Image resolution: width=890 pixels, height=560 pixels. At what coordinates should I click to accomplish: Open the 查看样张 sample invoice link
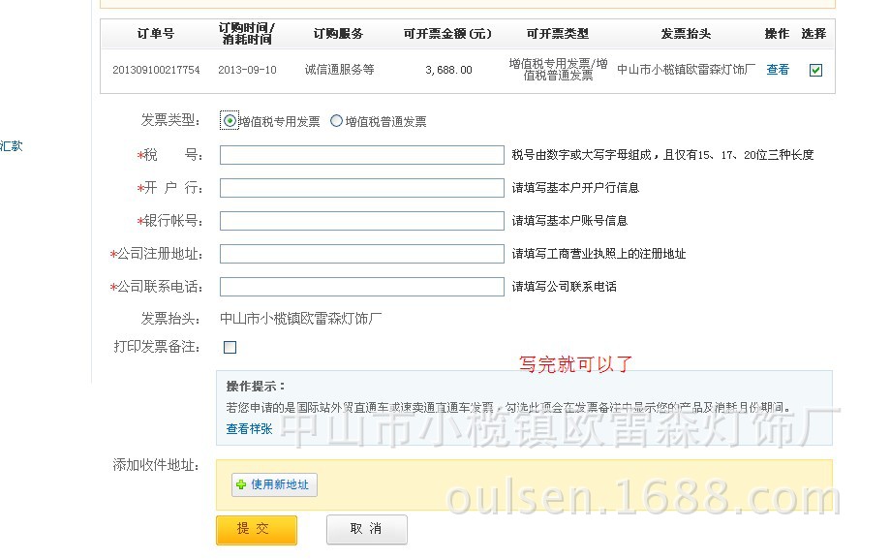(248, 426)
